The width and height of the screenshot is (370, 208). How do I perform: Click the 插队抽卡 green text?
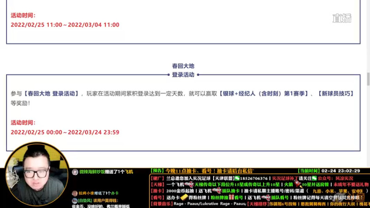(x=231, y=191)
